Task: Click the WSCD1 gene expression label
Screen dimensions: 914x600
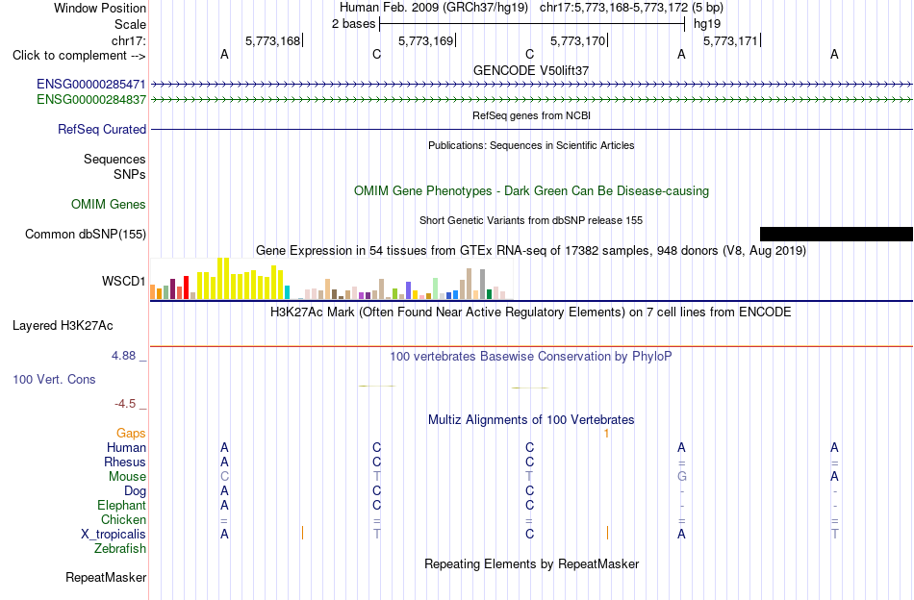Action: [123, 282]
